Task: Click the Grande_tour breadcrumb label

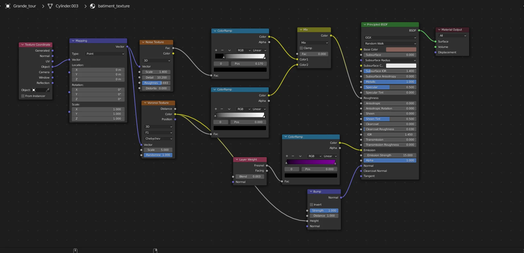Action: [x=25, y=6]
